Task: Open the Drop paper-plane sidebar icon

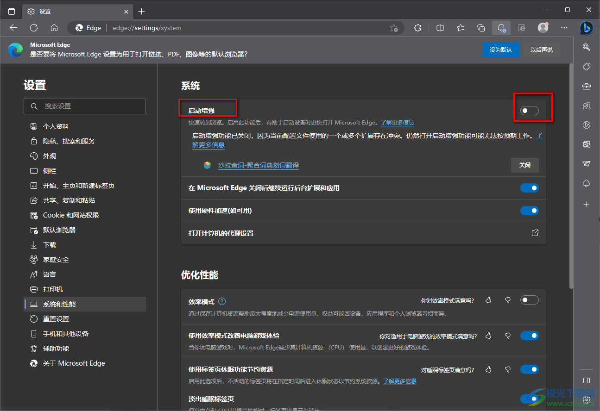Action: (587, 164)
